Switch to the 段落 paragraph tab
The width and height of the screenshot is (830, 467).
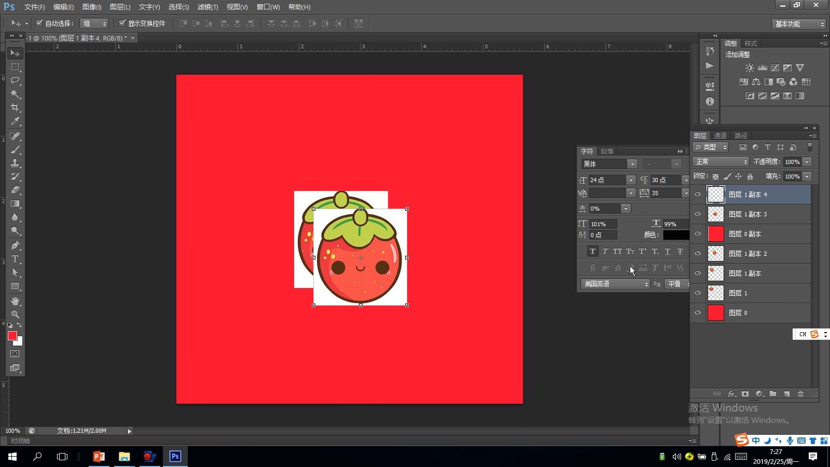point(607,152)
